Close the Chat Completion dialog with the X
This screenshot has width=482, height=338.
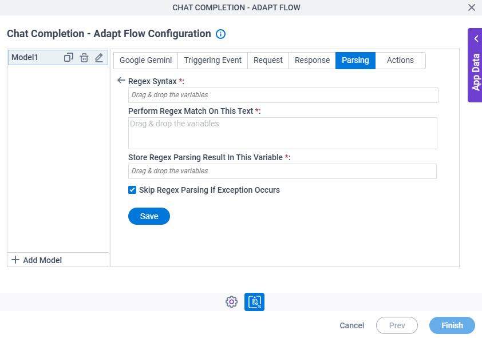click(x=471, y=7)
